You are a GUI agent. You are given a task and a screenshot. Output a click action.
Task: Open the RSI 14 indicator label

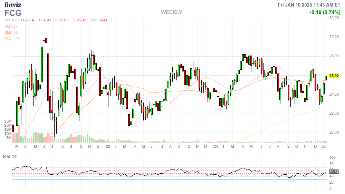point(10,156)
